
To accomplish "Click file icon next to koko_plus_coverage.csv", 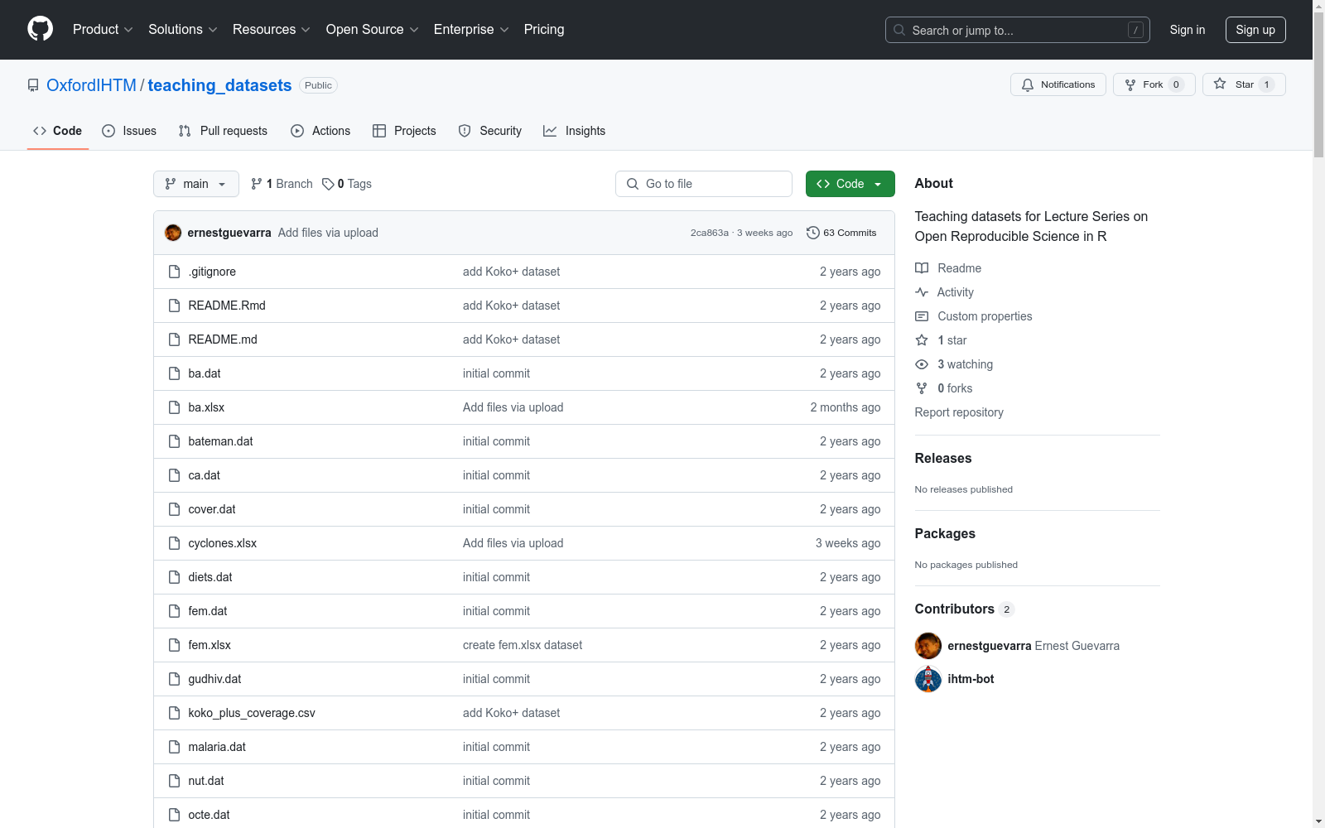I will tap(174, 713).
